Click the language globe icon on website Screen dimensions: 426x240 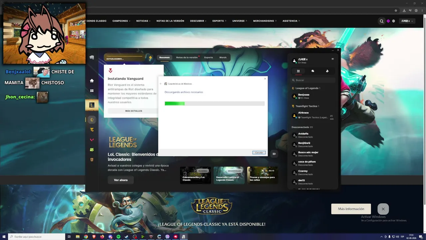[x=393, y=21]
